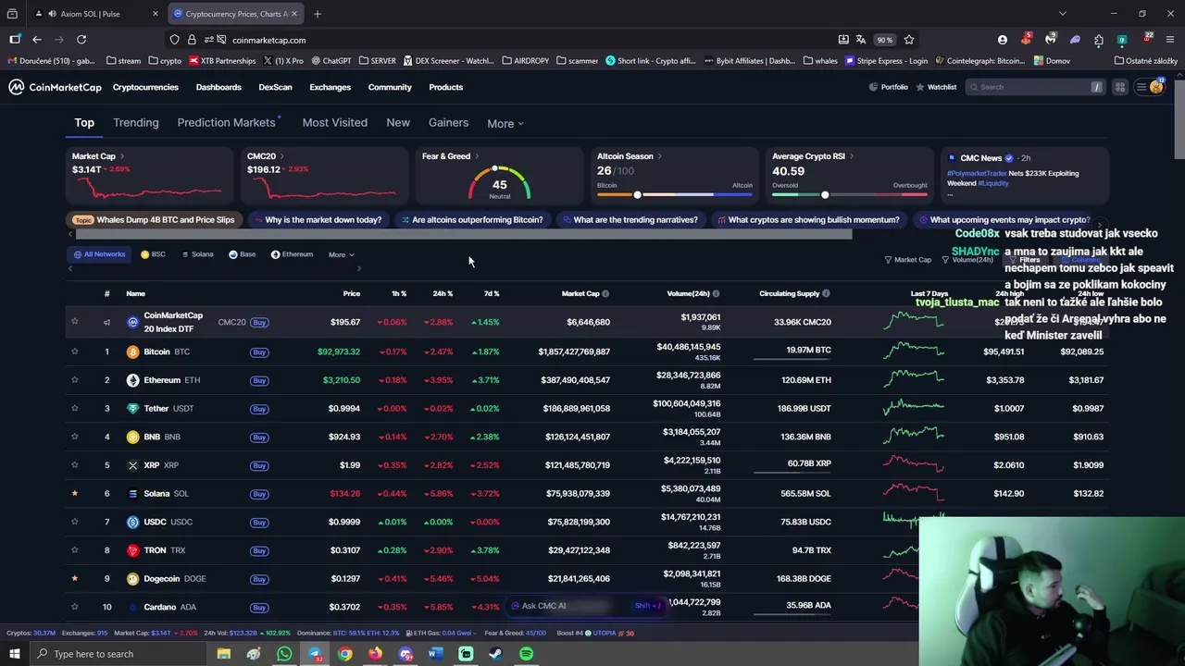Switch to Prediction Markets tab
This screenshot has width=1185, height=666.
click(x=227, y=122)
